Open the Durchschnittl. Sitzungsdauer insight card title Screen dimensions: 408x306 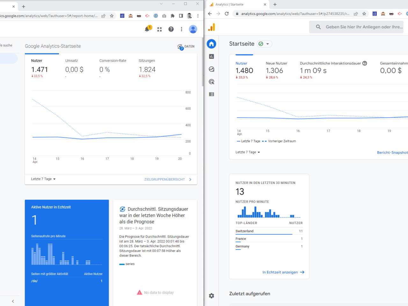click(x=154, y=215)
